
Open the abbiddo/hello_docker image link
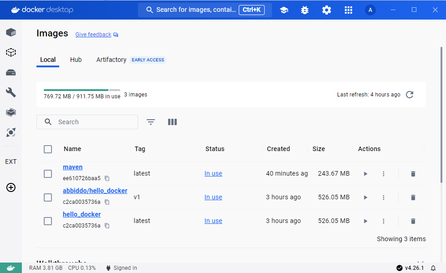click(x=95, y=191)
